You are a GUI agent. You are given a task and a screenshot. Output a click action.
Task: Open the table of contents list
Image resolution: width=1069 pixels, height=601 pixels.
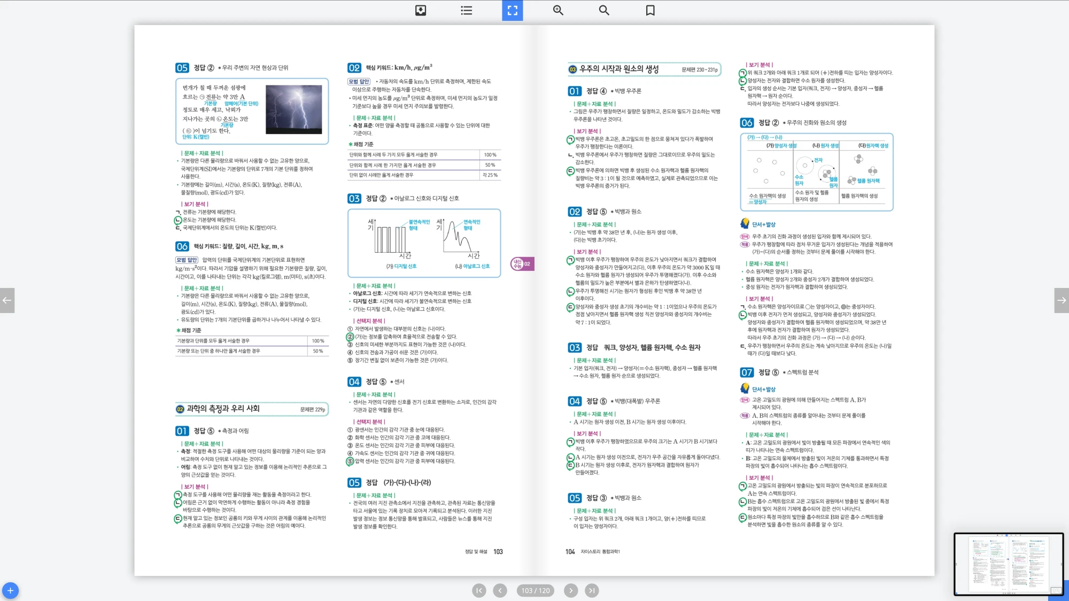pos(466,10)
